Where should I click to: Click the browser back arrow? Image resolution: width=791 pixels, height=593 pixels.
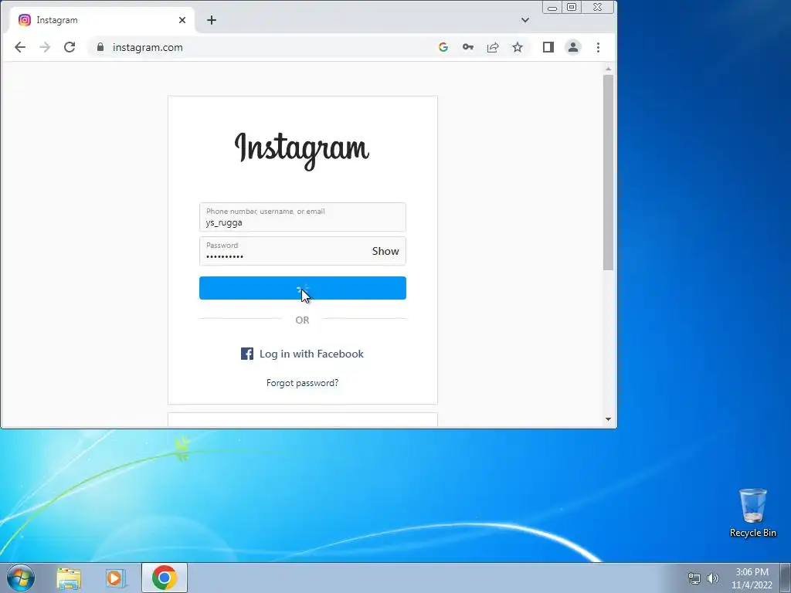(20, 47)
